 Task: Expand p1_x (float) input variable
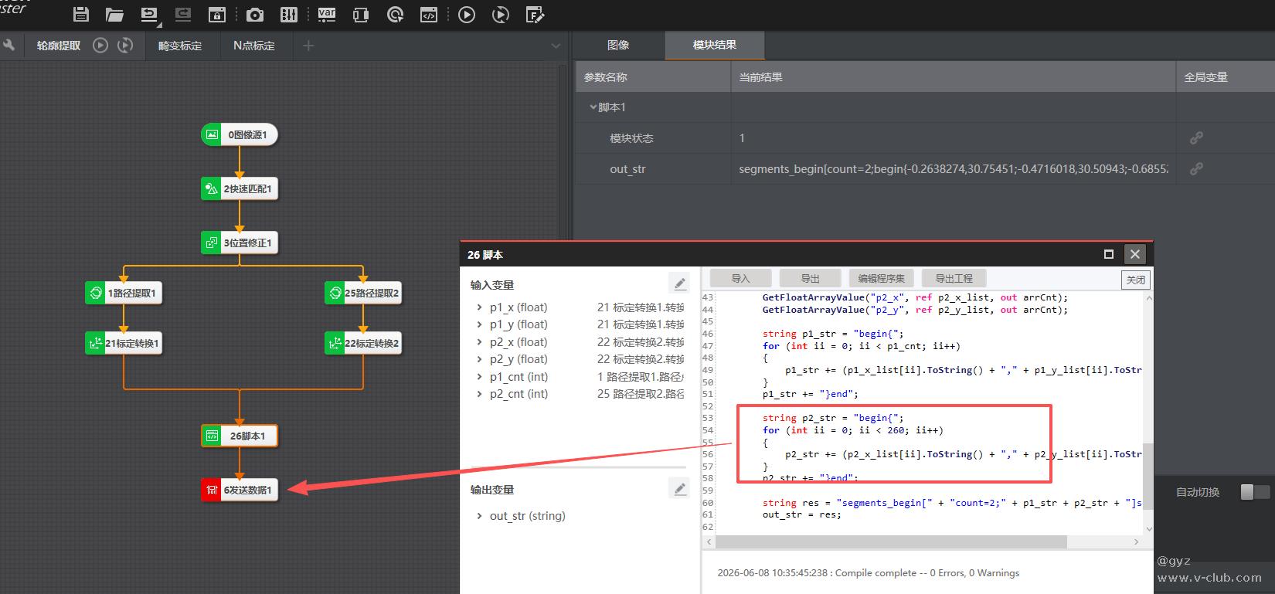(479, 307)
